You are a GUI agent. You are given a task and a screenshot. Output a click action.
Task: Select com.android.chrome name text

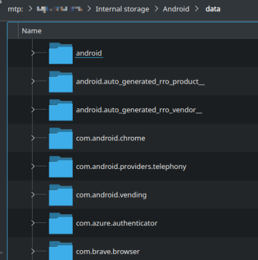pos(110,138)
